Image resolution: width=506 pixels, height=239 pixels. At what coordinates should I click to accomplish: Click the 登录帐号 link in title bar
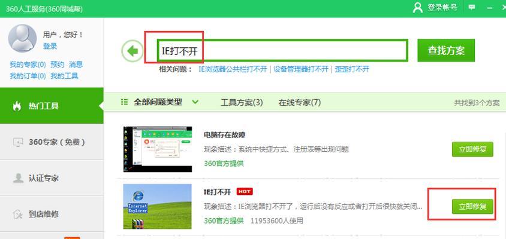tap(442, 8)
